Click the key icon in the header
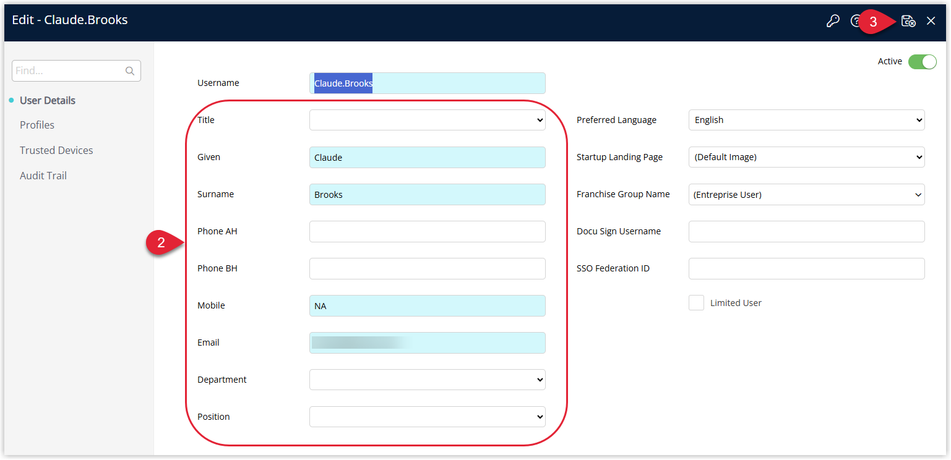Screen dimensions: 951x460 tap(833, 21)
